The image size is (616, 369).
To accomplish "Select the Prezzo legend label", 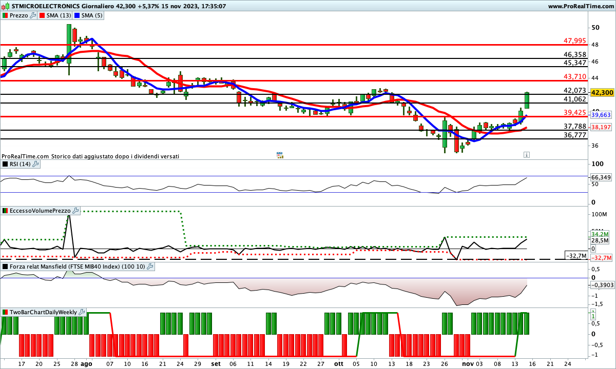I will click(x=19, y=15).
